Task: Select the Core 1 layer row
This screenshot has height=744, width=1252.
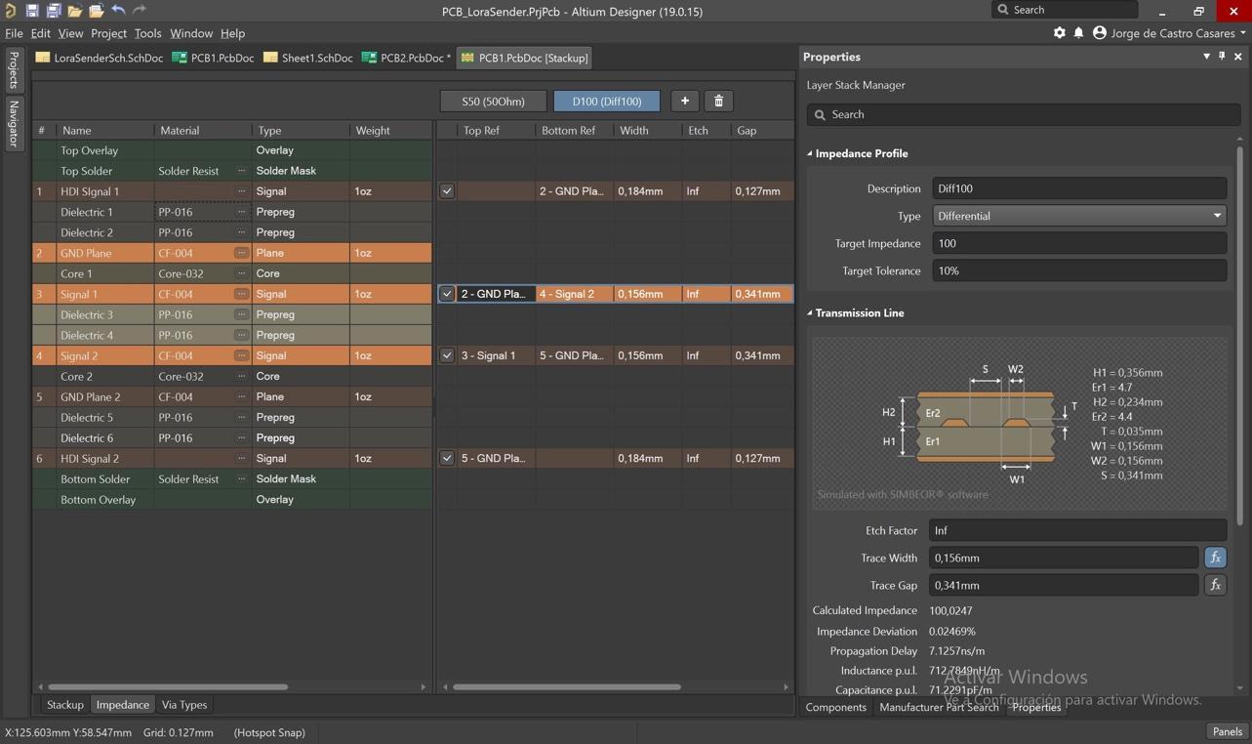Action: tap(232, 273)
